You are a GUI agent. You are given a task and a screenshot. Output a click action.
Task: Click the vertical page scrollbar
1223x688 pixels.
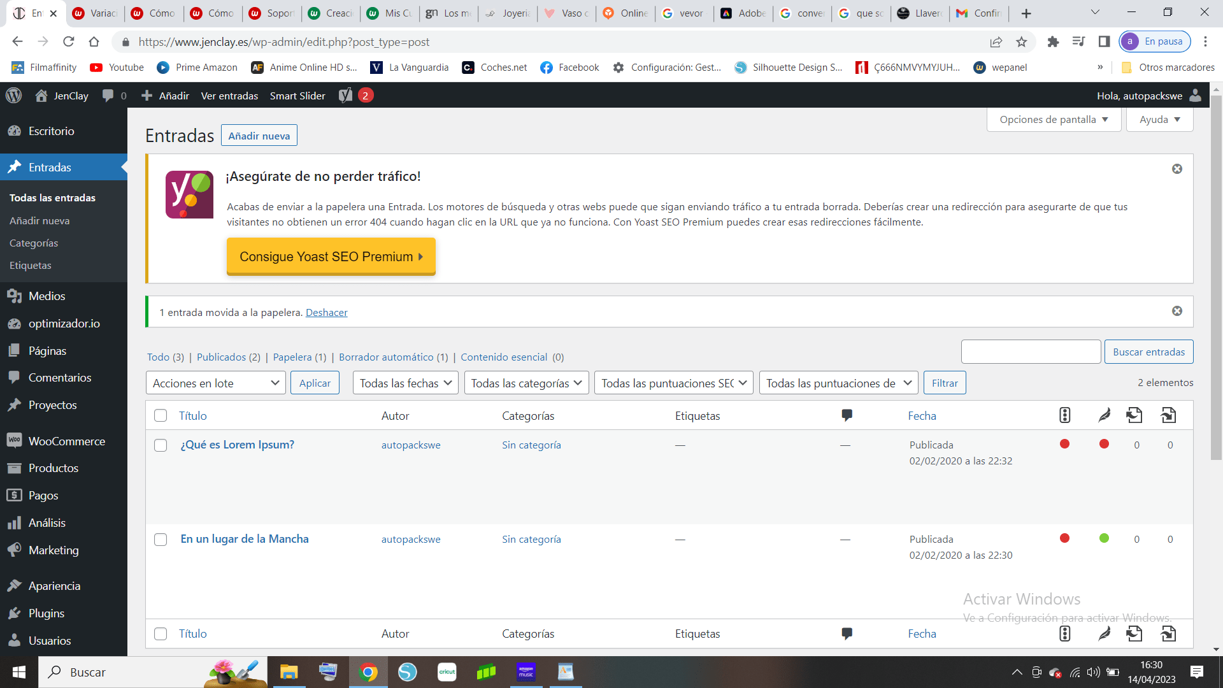[x=1216, y=277]
